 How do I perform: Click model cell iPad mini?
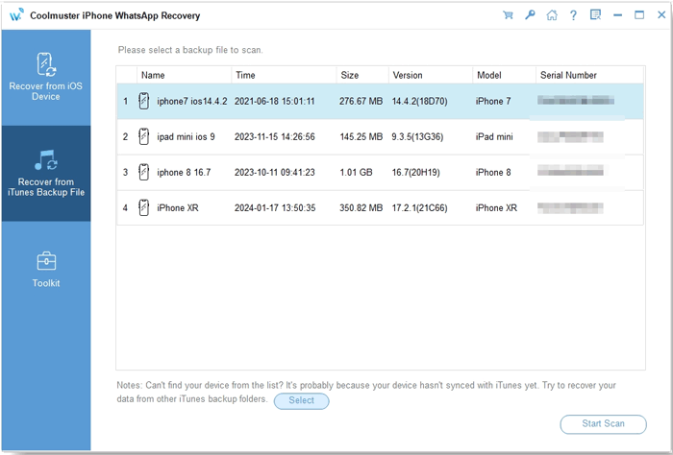point(494,136)
